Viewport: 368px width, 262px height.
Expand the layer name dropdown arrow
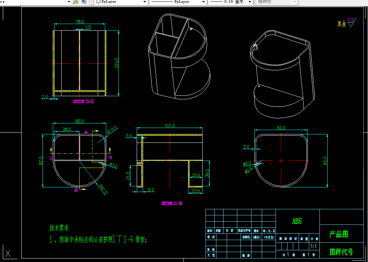pos(69,2)
